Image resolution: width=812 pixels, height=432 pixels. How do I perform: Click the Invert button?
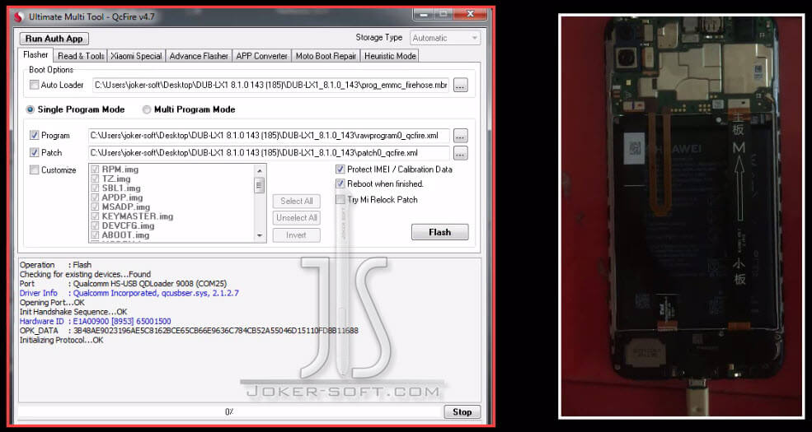coord(296,235)
